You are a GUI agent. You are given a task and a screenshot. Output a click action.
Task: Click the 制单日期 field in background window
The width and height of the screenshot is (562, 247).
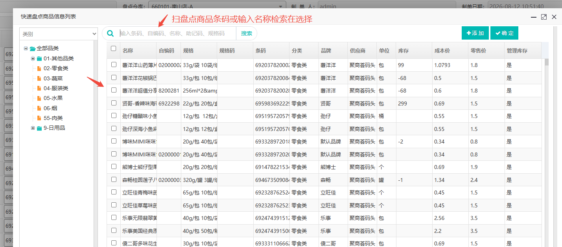(x=524, y=6)
